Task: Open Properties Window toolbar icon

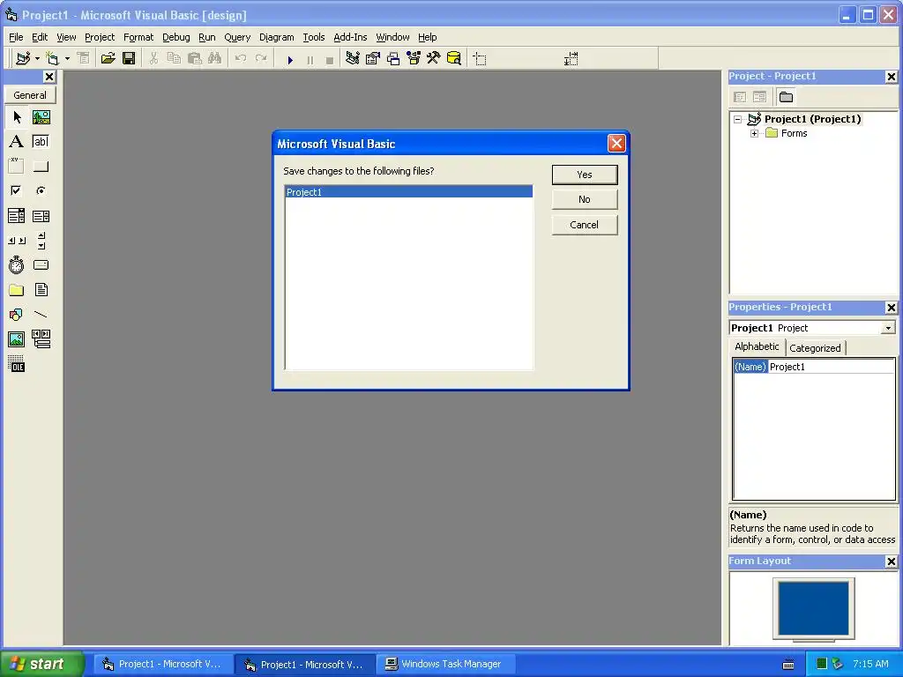Action: click(x=373, y=58)
